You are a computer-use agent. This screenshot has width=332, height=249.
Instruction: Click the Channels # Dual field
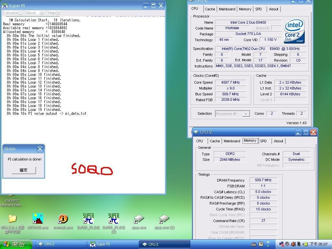[296, 154]
